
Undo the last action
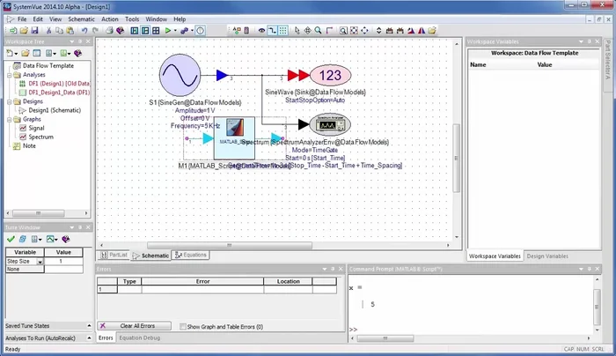point(84,31)
